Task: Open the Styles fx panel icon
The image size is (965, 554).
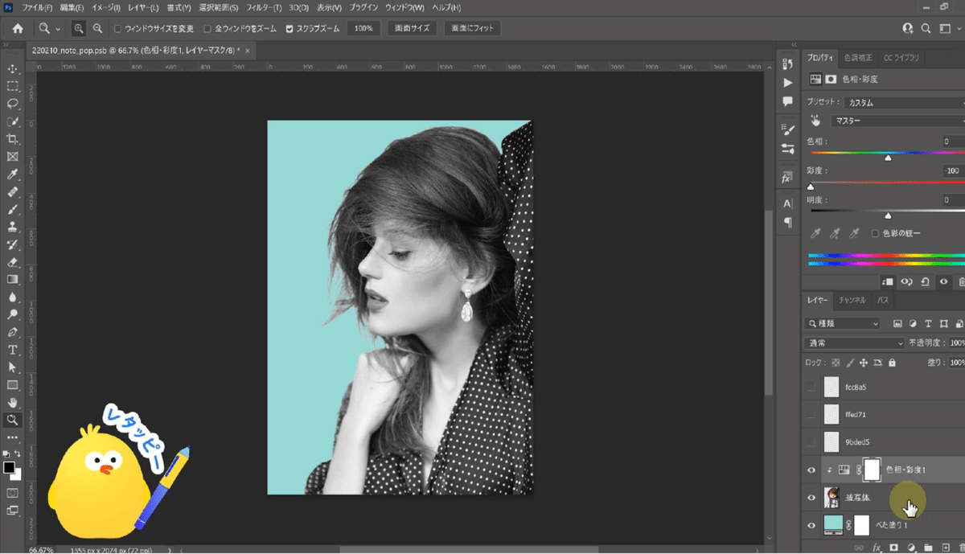Action: click(787, 178)
